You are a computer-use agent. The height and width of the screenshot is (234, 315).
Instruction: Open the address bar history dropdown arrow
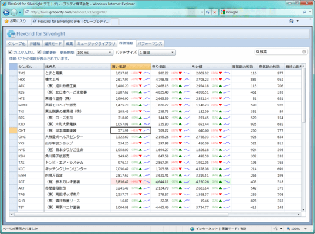click(202, 12)
